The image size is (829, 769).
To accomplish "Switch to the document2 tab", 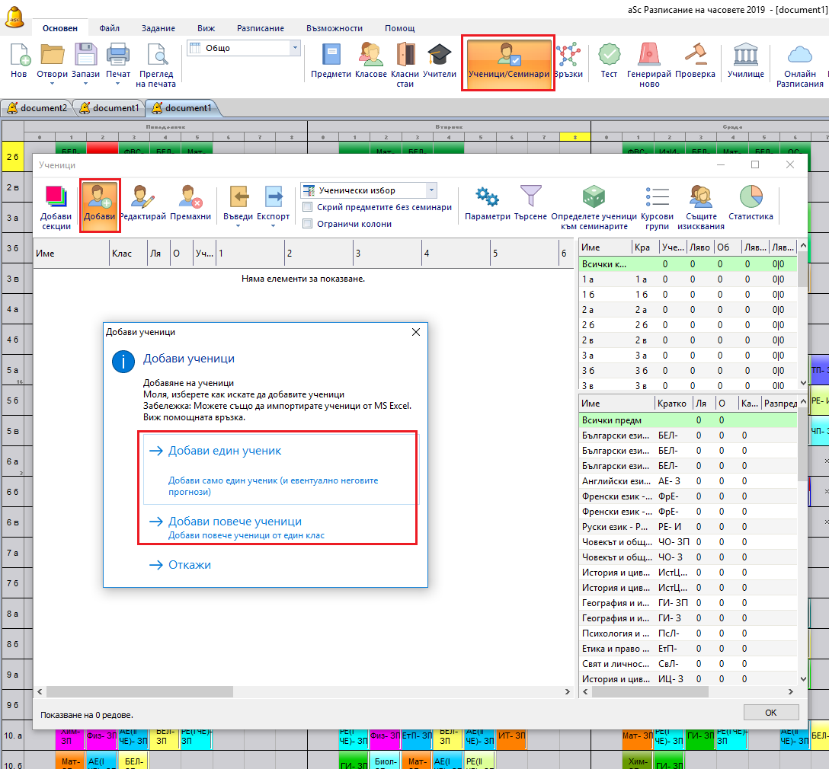I will click(37, 108).
